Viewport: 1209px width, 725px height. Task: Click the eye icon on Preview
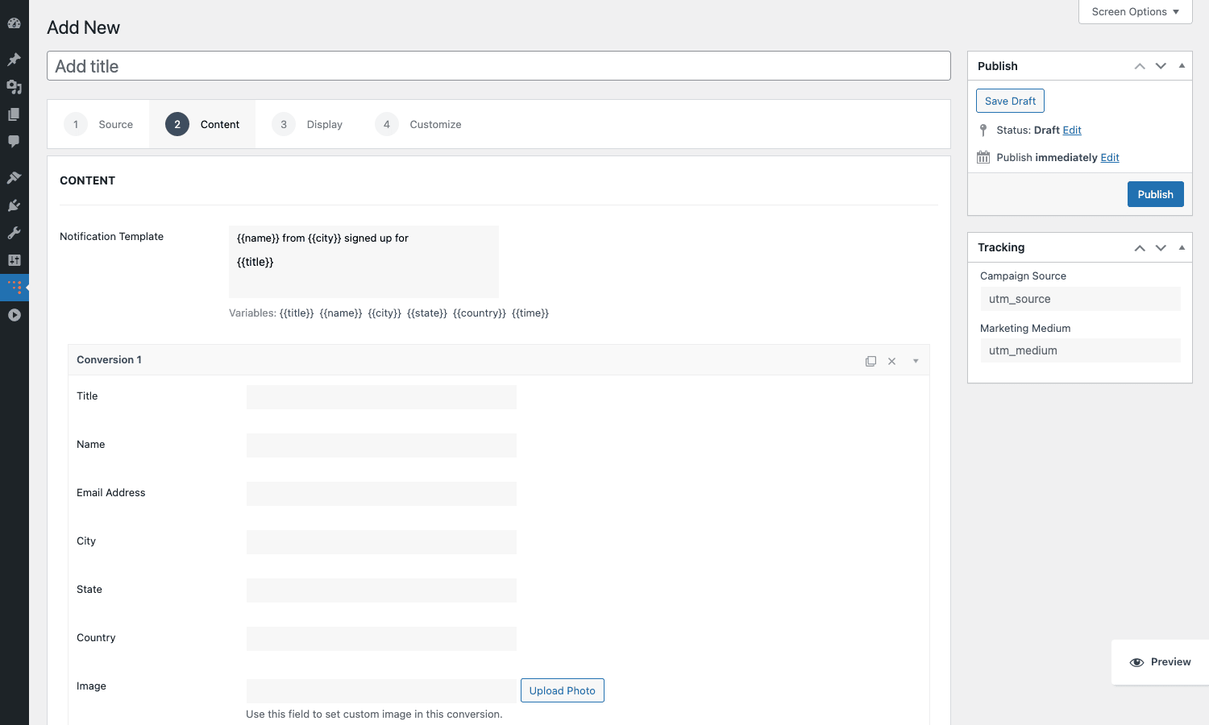tap(1136, 662)
